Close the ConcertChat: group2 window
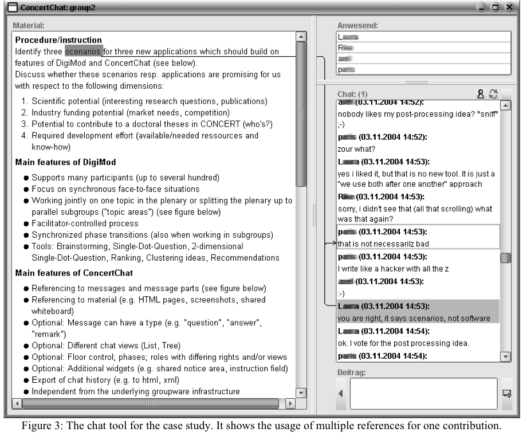Screen dimensions: 527x440 coord(509,7)
